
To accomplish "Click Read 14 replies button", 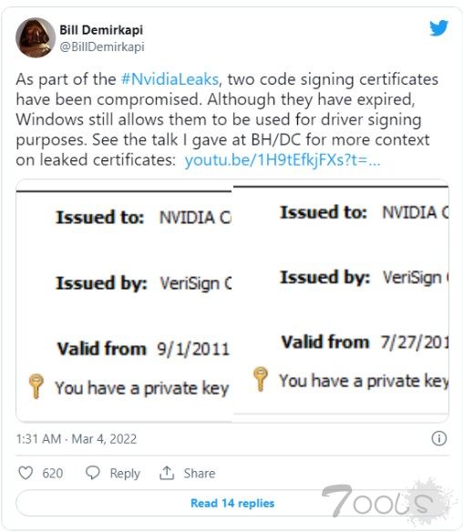I will (x=232, y=503).
